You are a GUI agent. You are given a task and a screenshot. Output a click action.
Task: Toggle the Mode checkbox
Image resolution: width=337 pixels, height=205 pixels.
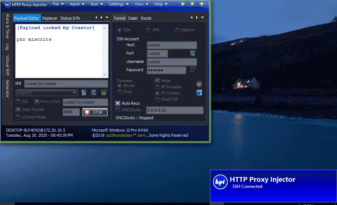(157, 81)
